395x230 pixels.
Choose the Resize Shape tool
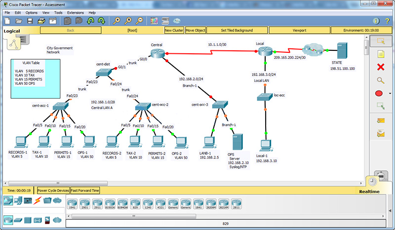[x=381, y=106]
